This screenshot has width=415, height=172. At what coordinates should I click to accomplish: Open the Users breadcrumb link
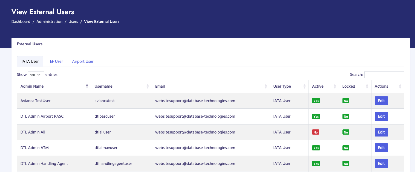[73, 22]
